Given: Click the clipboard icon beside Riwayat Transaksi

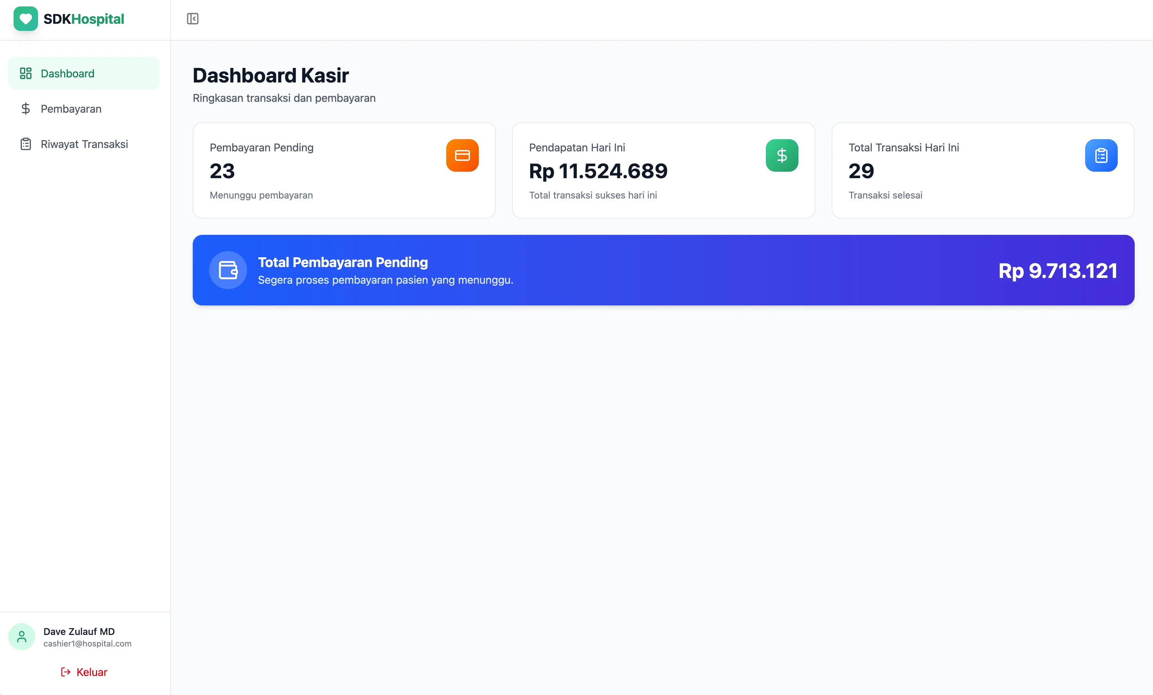Looking at the screenshot, I should pyautogui.click(x=26, y=144).
